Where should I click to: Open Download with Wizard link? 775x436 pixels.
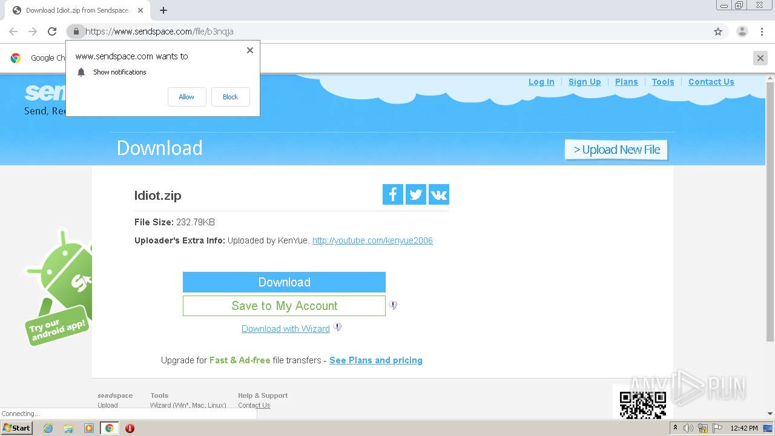(286, 329)
